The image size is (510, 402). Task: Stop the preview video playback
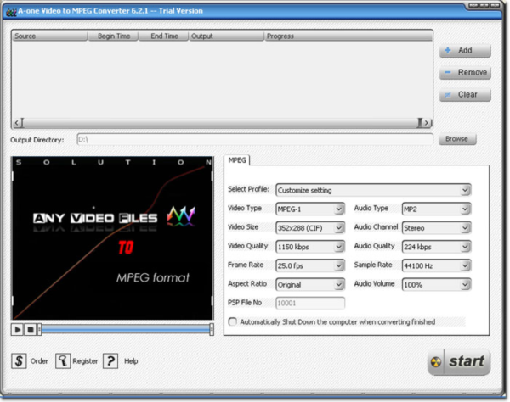31,330
